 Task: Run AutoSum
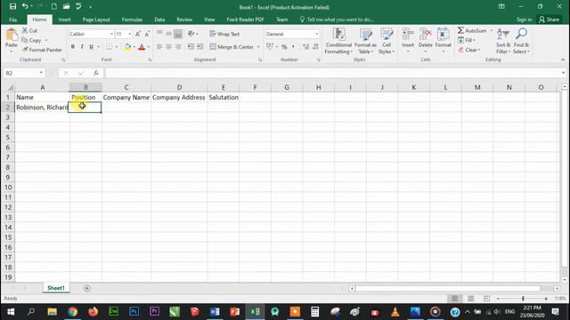472,30
